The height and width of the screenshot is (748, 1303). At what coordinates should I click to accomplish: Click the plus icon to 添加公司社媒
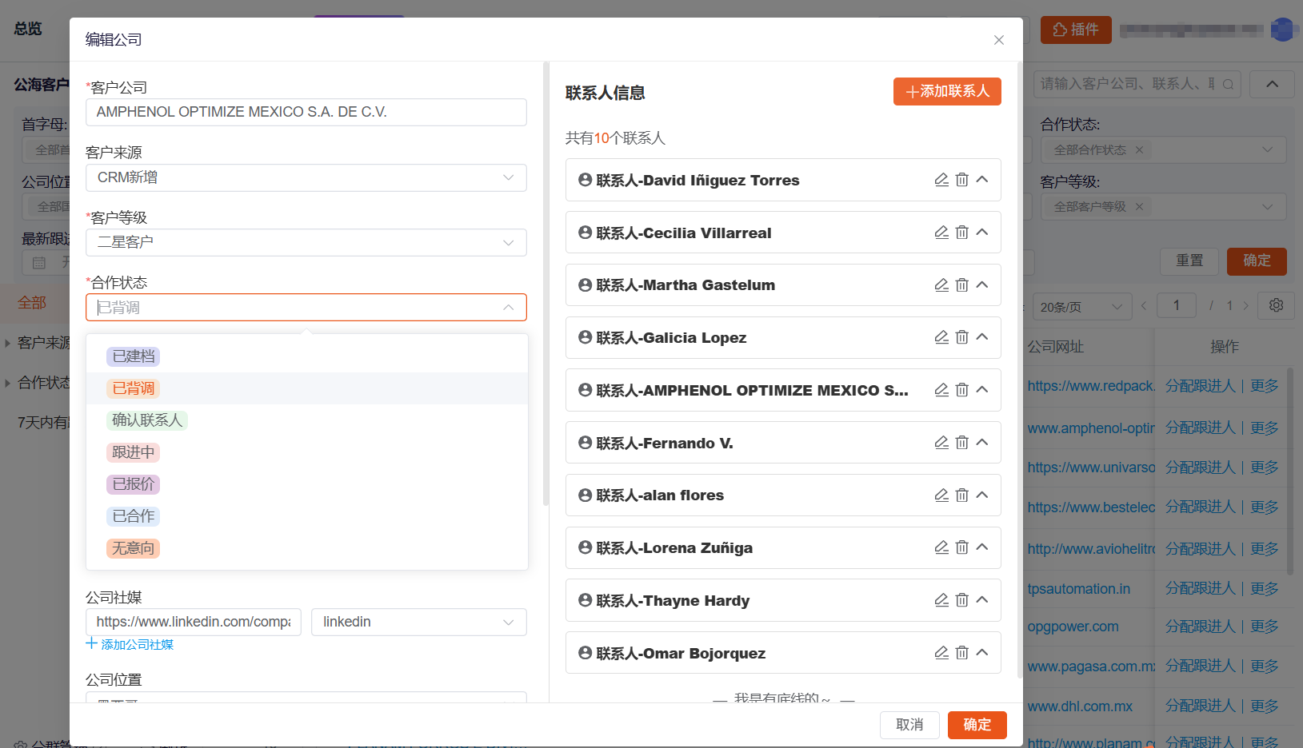[90, 644]
